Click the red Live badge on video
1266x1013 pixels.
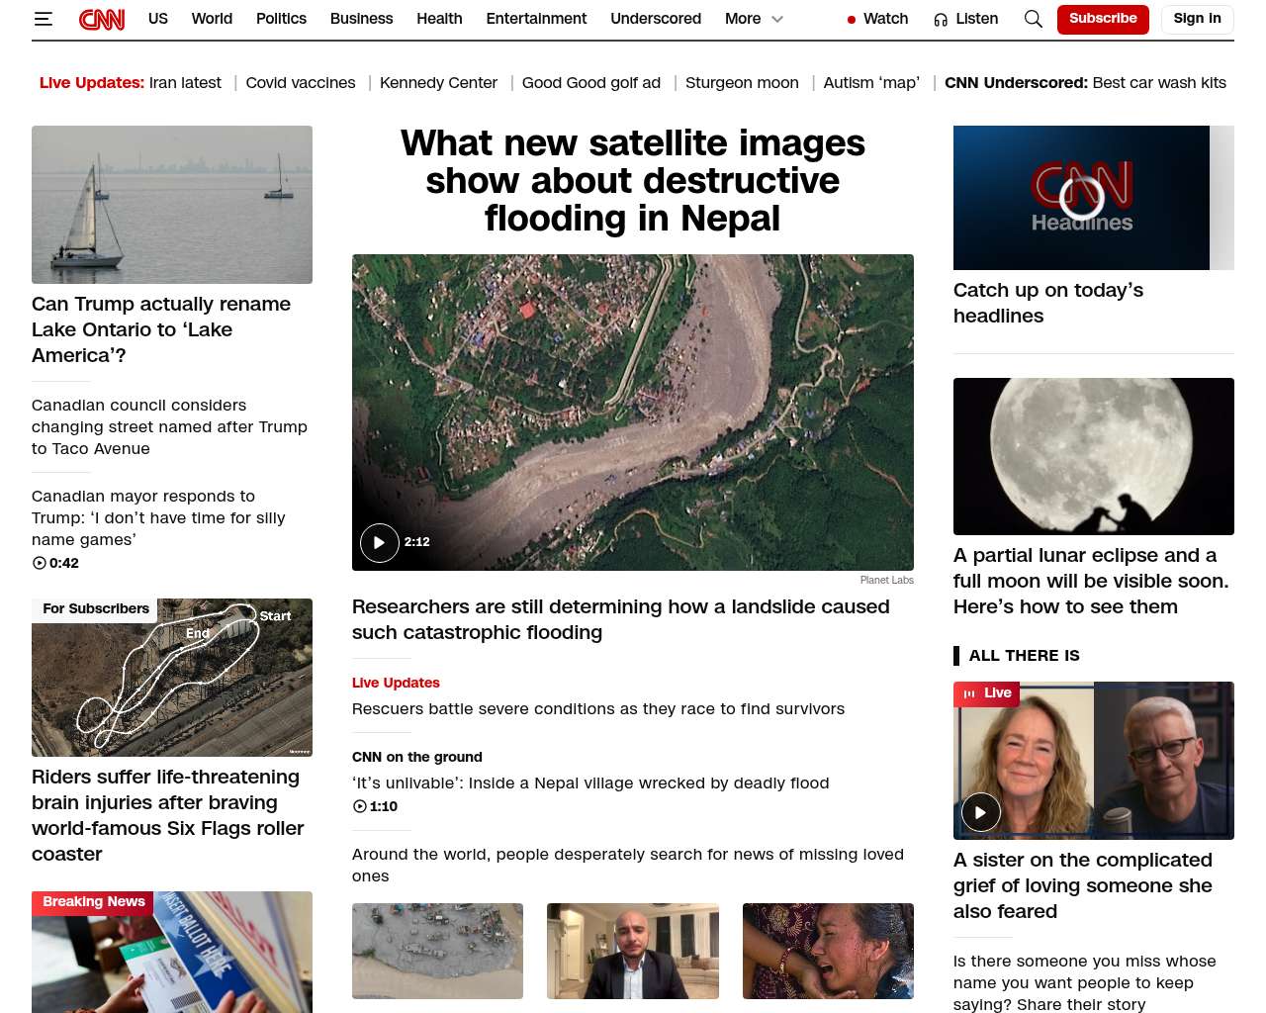[987, 693]
